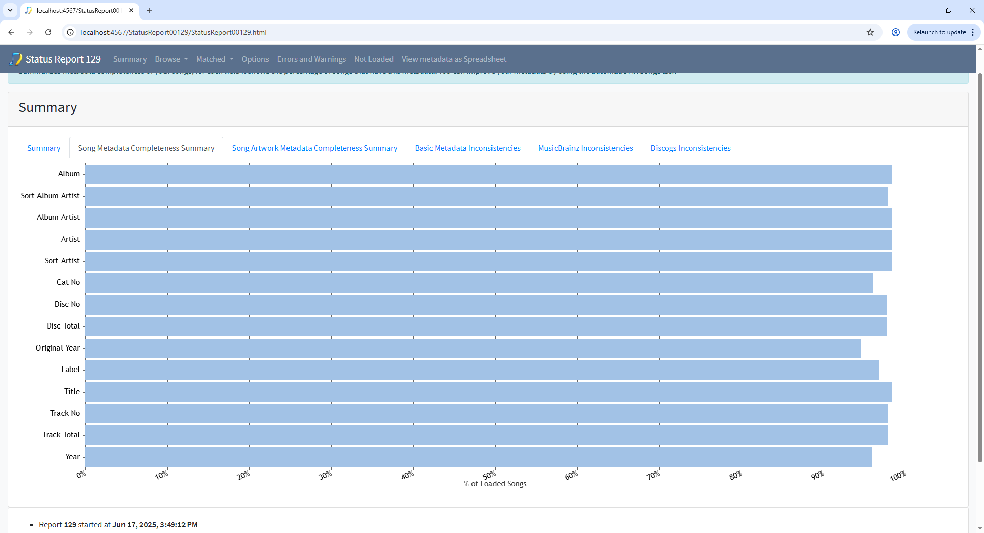
Task: Open the Chrome profile icon
Action: point(896,32)
